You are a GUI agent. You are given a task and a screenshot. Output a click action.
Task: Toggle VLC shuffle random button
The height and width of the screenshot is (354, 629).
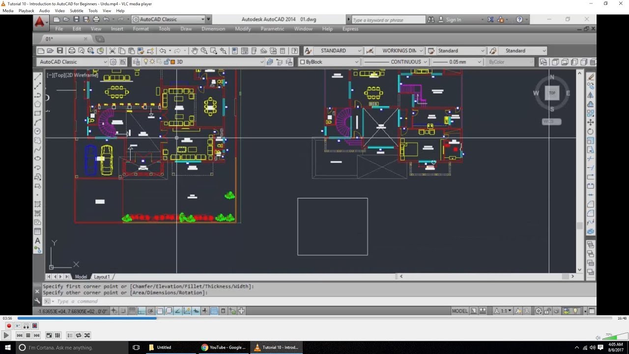[x=87, y=335]
